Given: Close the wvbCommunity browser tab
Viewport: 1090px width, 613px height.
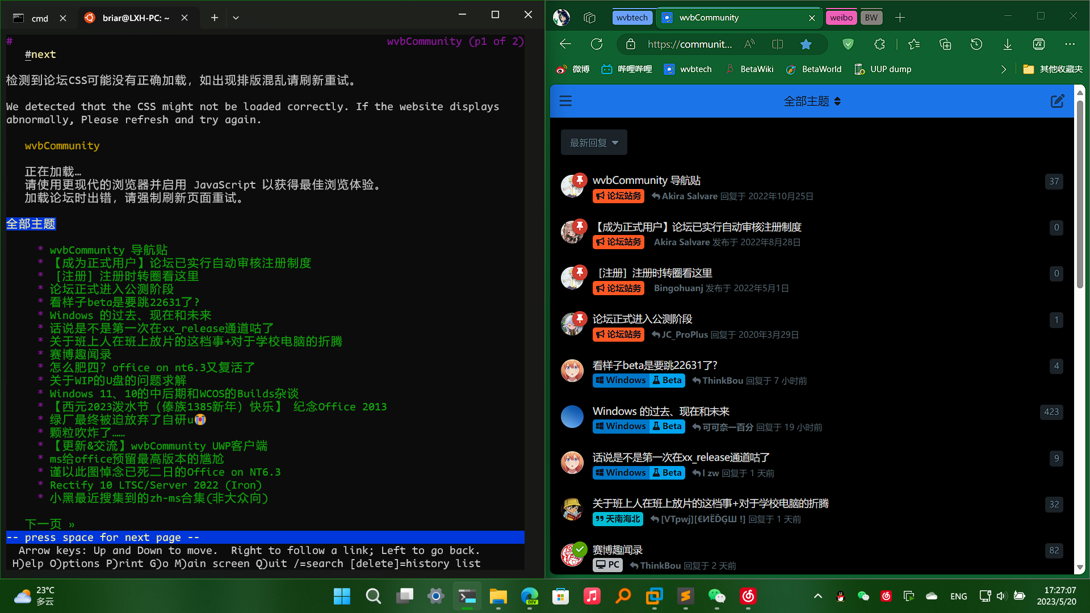Looking at the screenshot, I should coord(812,18).
